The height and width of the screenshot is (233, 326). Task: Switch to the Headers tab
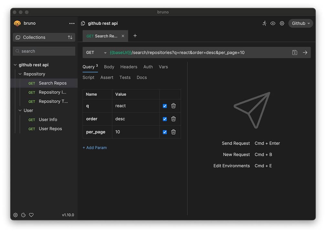[x=129, y=67]
